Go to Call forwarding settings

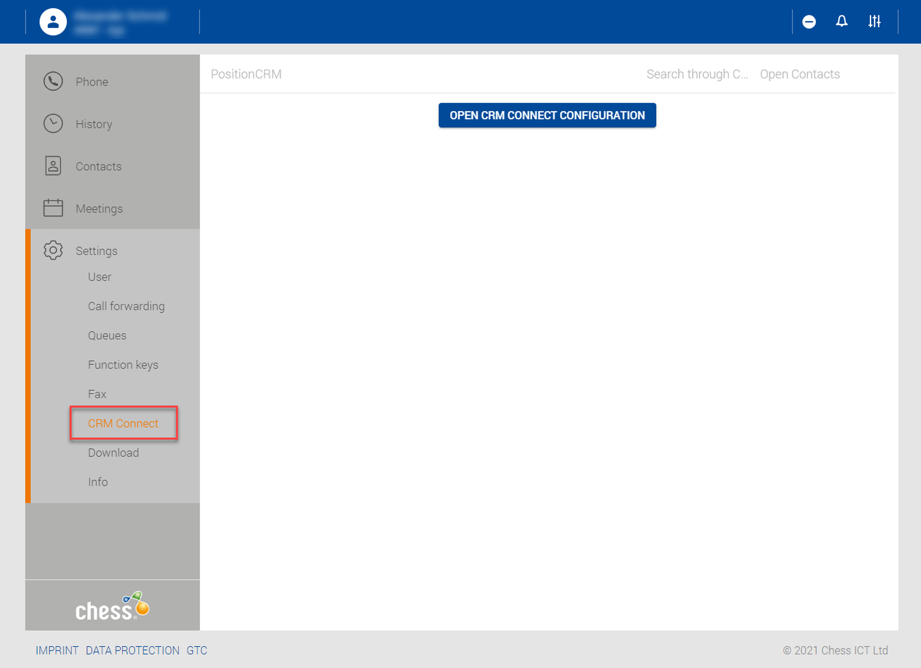pyautogui.click(x=126, y=306)
